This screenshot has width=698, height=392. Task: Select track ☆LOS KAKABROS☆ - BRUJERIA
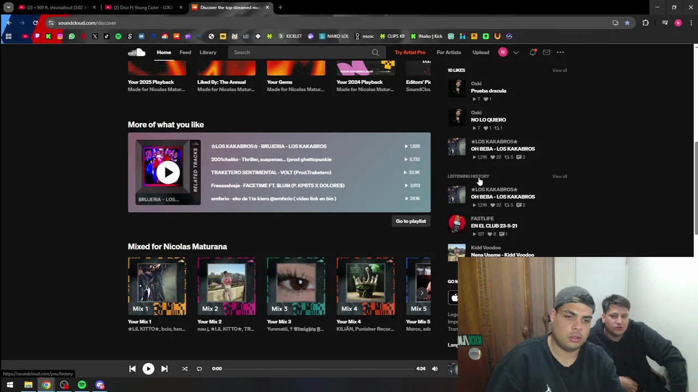click(269, 146)
